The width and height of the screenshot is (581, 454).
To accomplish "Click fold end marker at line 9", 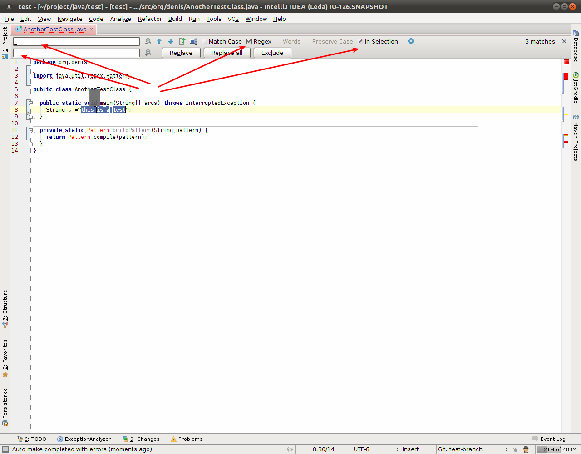I will pos(30,117).
